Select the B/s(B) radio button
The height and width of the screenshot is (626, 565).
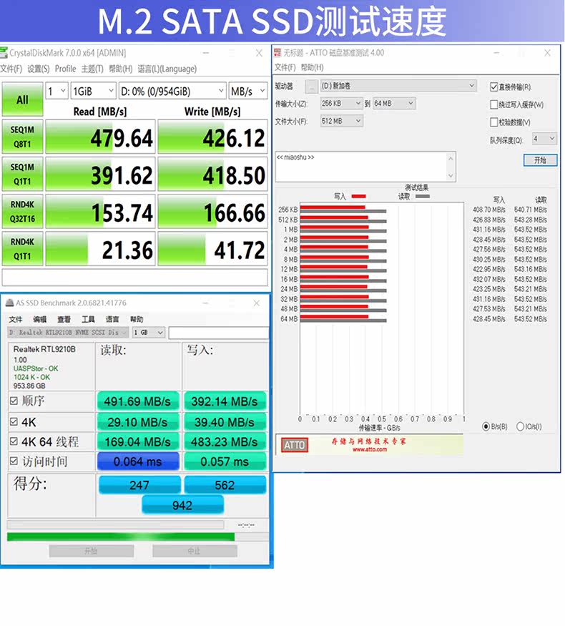click(486, 426)
